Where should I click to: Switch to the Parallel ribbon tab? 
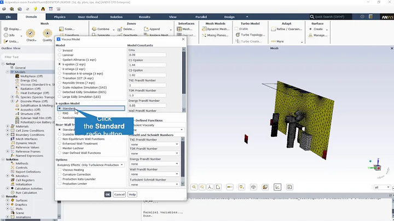(201, 17)
